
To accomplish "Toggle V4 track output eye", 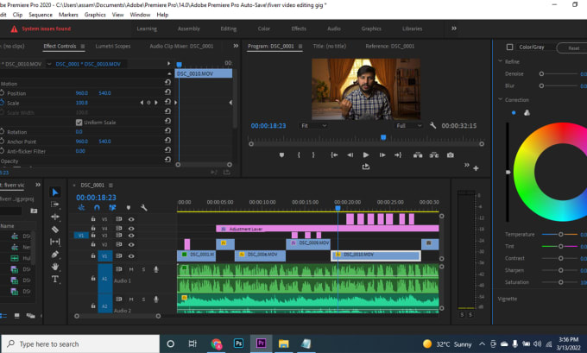I will click(x=131, y=229).
